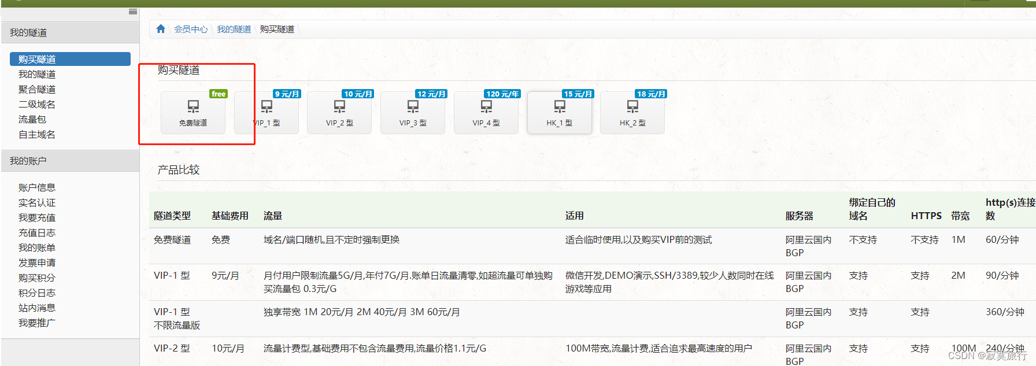Image resolution: width=1036 pixels, height=366 pixels.
Task: Open 聚合隧道 sidebar item
Action: click(37, 89)
